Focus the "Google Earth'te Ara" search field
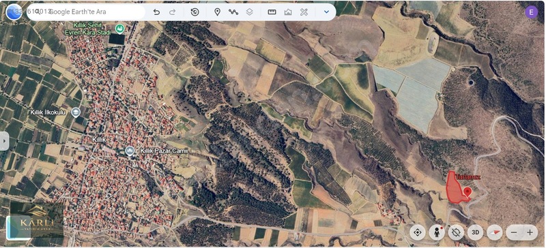This screenshot has height=248, width=546. tap(87, 12)
